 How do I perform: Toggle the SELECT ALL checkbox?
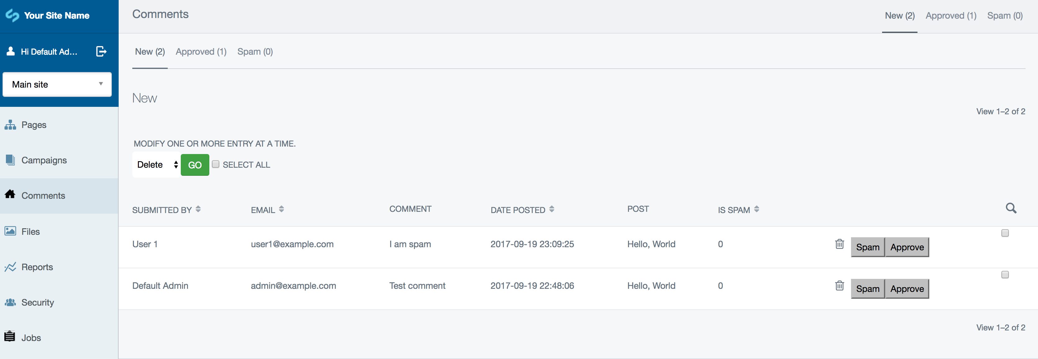[x=216, y=164]
